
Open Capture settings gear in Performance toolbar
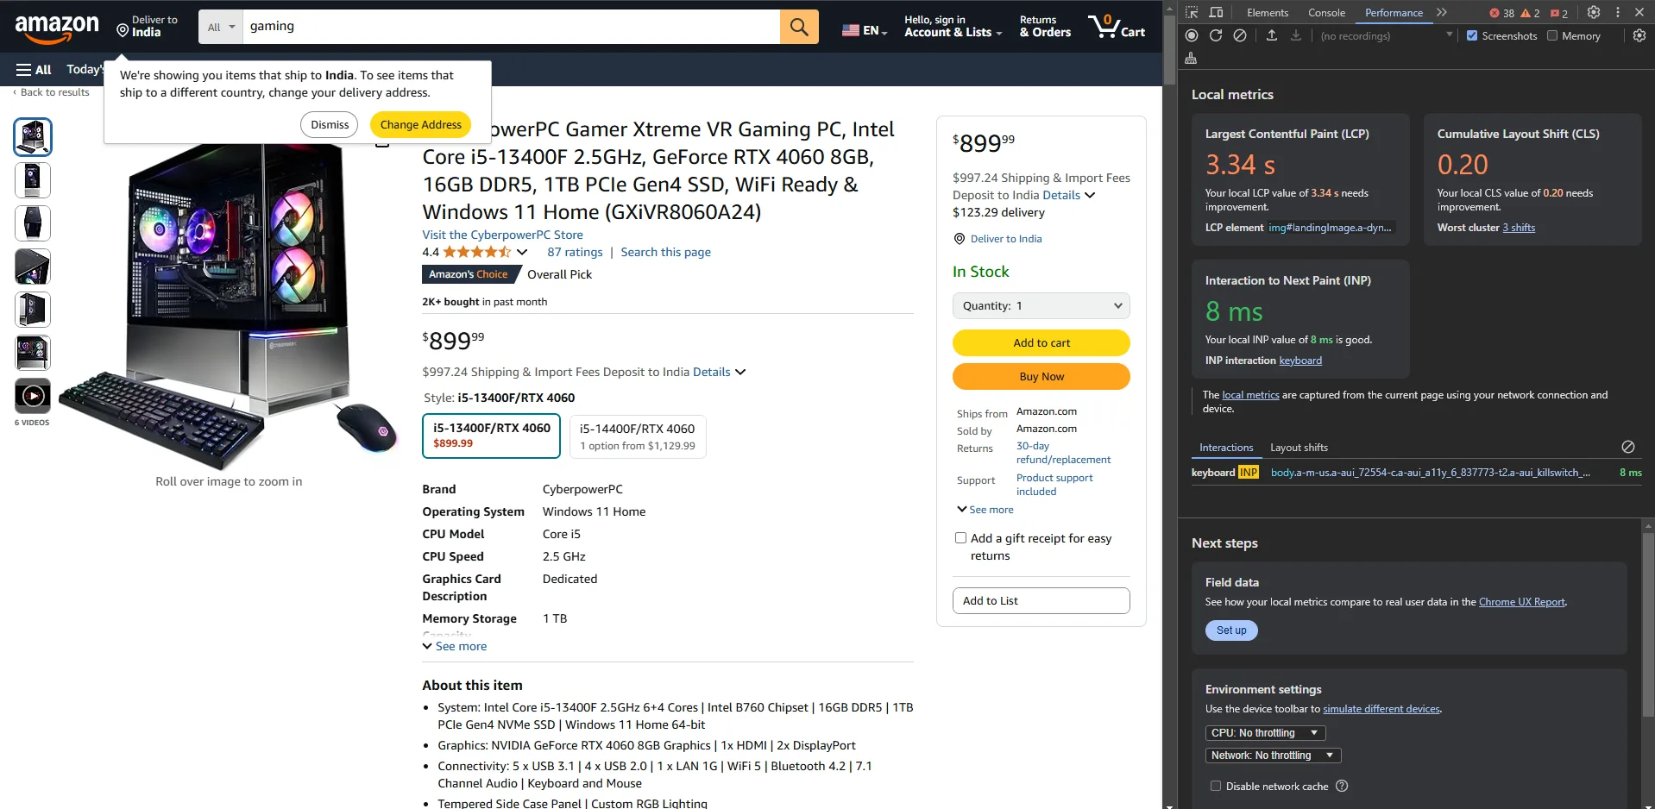[x=1639, y=35]
